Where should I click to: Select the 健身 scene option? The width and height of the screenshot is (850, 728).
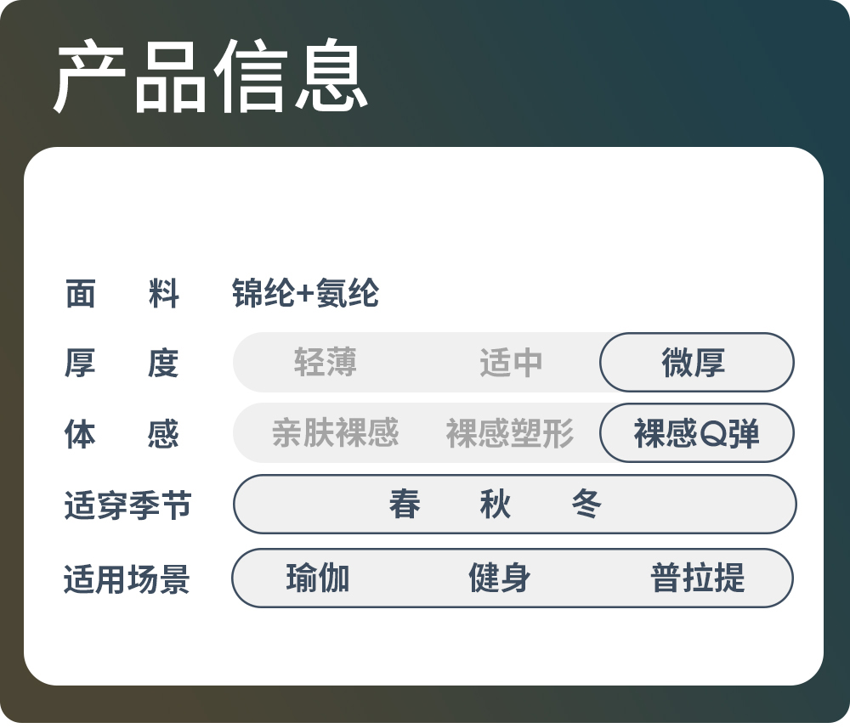500,578
